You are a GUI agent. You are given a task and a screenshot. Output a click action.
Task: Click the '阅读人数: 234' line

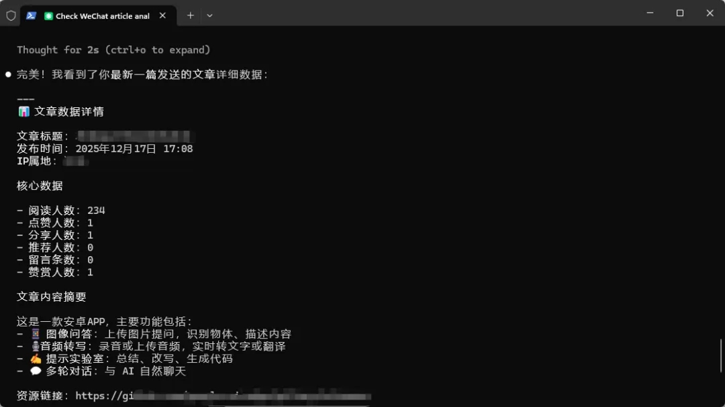[x=61, y=211]
